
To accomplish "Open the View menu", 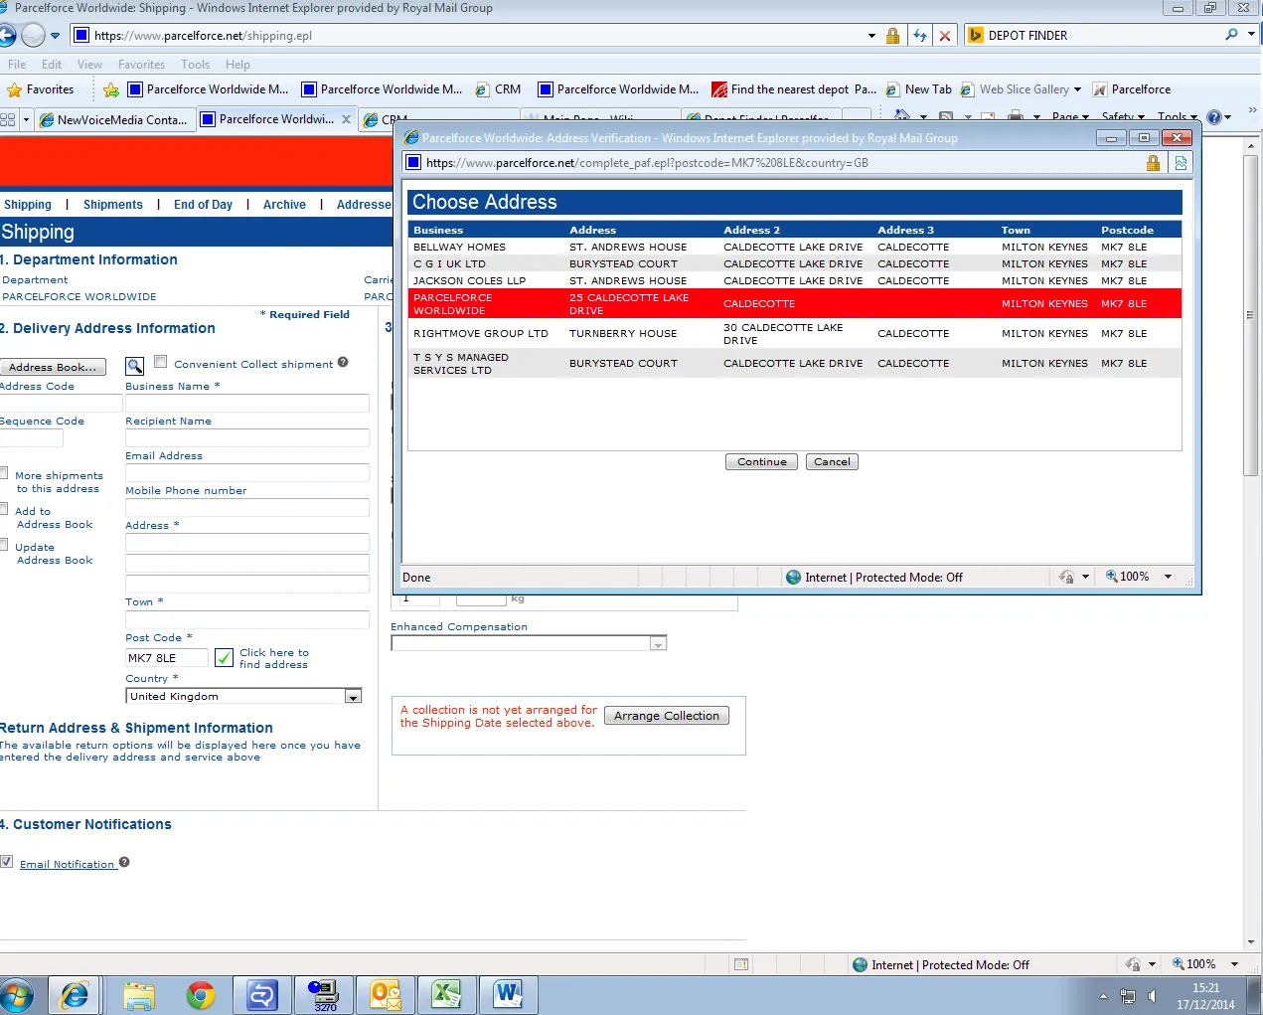I will pyautogui.click(x=89, y=65).
